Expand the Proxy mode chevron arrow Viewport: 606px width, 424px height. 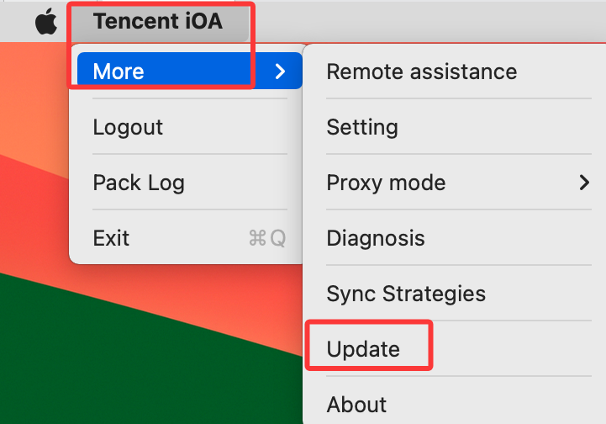click(584, 183)
